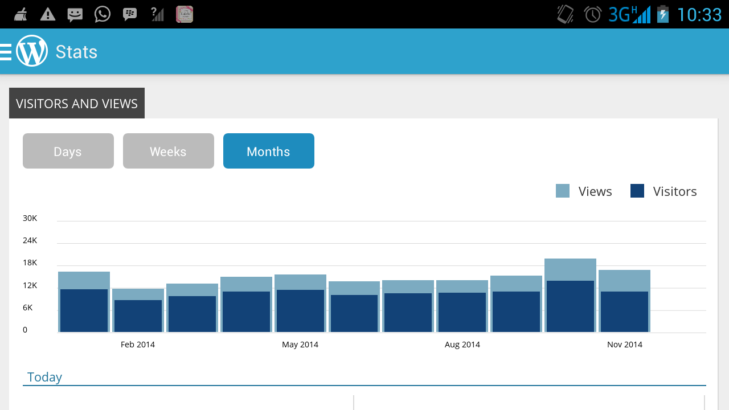Image resolution: width=729 pixels, height=410 pixels.
Task: Tap the WordPress logo in header
Action: (x=32, y=51)
